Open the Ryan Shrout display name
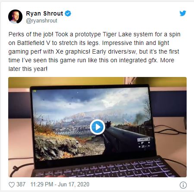This screenshot has height=192, width=194. coord(45,13)
